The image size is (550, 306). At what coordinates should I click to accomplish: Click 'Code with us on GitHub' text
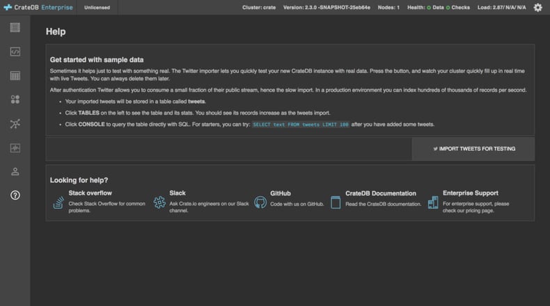point(297,204)
